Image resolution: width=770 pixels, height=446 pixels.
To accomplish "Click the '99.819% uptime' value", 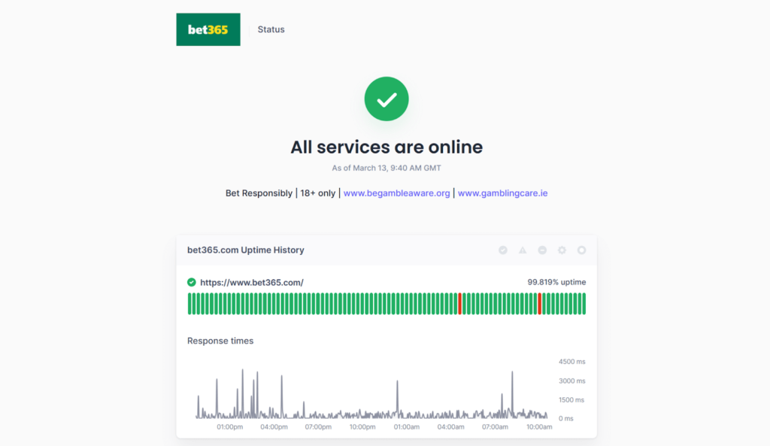I will click(556, 282).
